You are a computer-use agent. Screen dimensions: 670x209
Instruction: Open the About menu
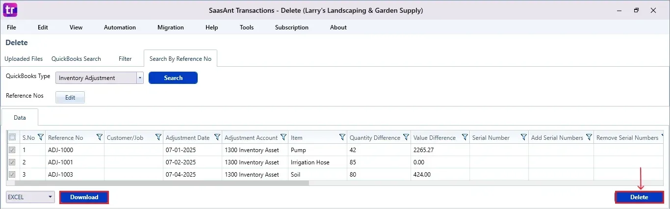click(338, 27)
